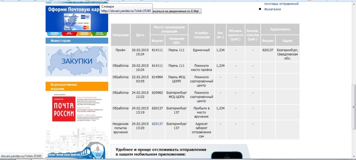
Task: Open the Филателия link
Action: (x=273, y=9)
